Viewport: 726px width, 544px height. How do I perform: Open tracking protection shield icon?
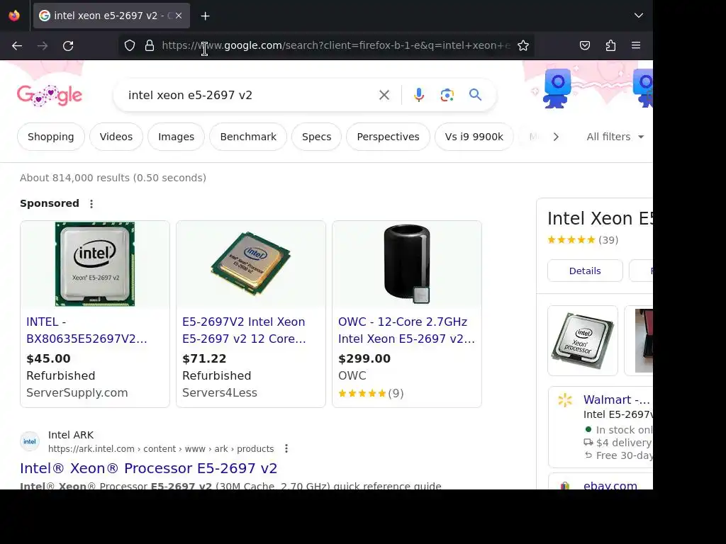[130, 45]
